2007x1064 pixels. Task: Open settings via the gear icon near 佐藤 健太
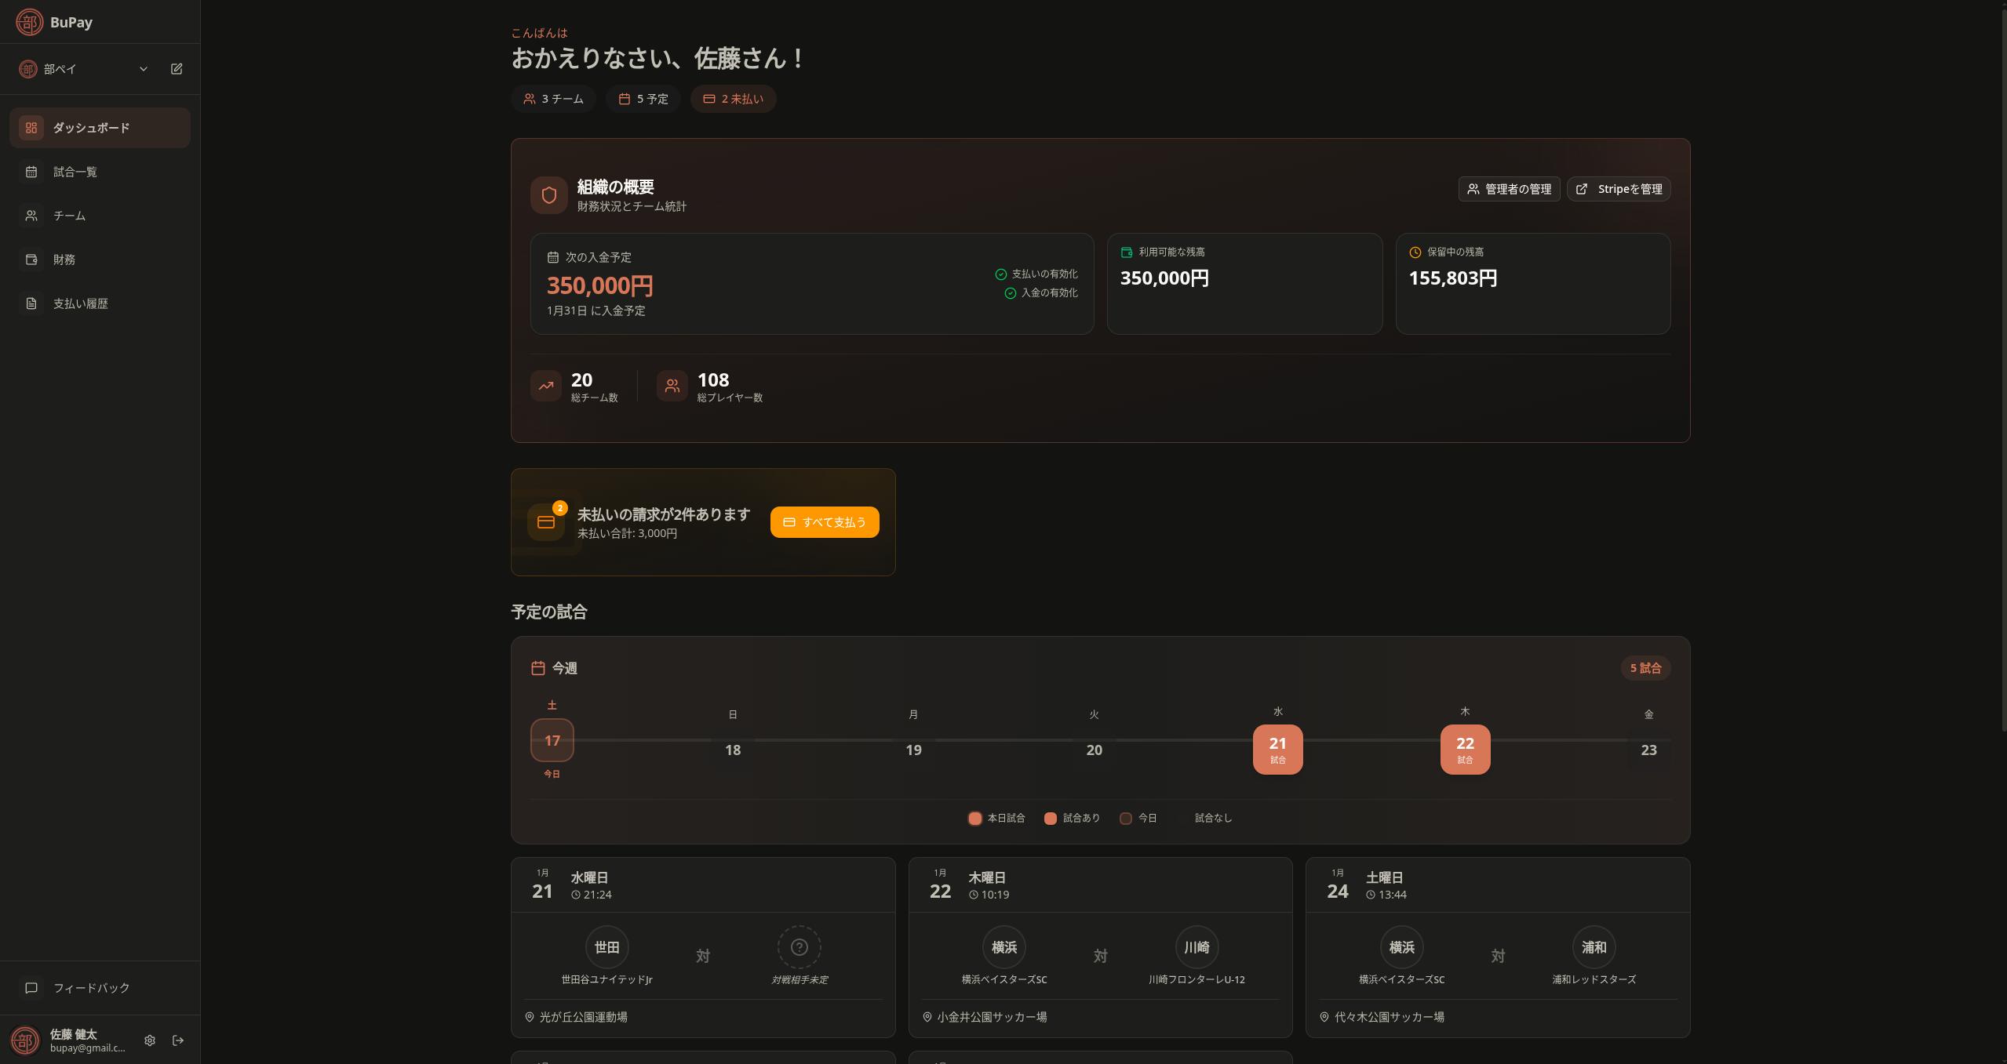click(x=149, y=1040)
